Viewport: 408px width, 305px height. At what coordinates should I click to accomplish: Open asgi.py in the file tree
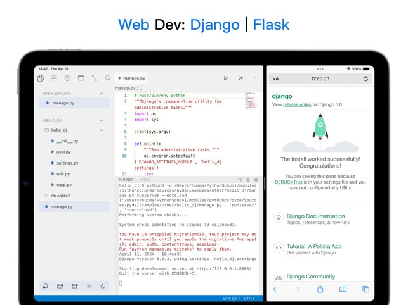74,152
